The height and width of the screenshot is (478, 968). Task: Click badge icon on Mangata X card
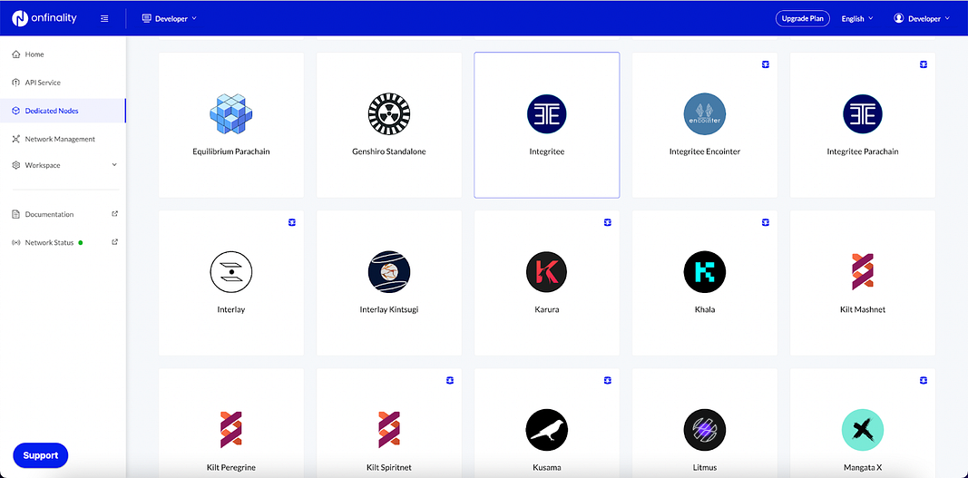click(x=924, y=380)
